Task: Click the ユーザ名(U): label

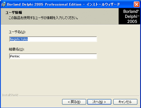Action: [x=17, y=32]
